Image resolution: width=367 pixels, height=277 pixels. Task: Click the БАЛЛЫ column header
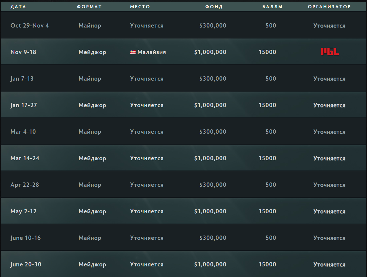point(273,7)
